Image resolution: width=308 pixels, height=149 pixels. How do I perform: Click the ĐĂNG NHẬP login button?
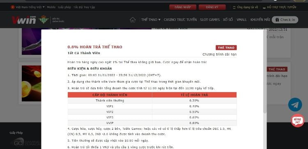[183, 7]
